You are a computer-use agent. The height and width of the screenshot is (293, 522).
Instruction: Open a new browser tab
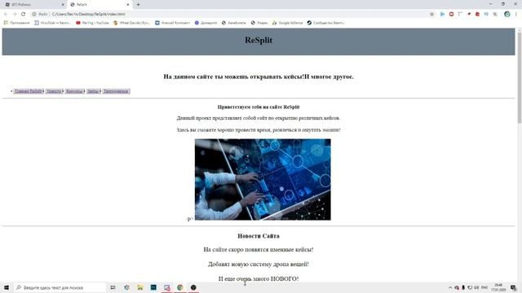(138, 5)
